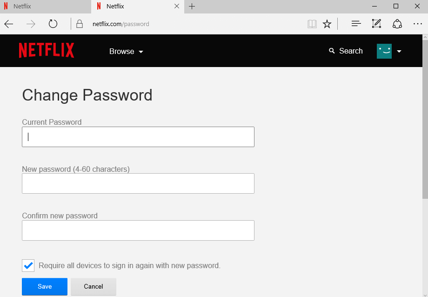
Task: Cancel the password change
Action: (x=93, y=286)
